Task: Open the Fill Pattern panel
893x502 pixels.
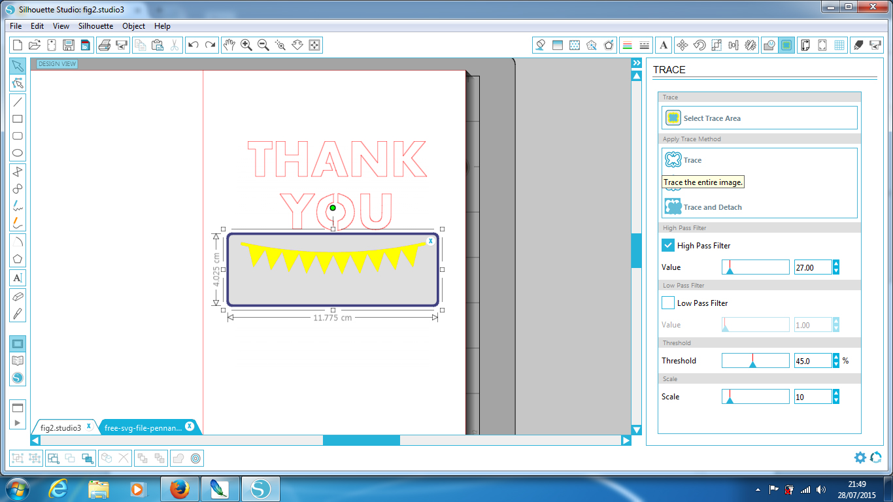Action: (x=575, y=45)
